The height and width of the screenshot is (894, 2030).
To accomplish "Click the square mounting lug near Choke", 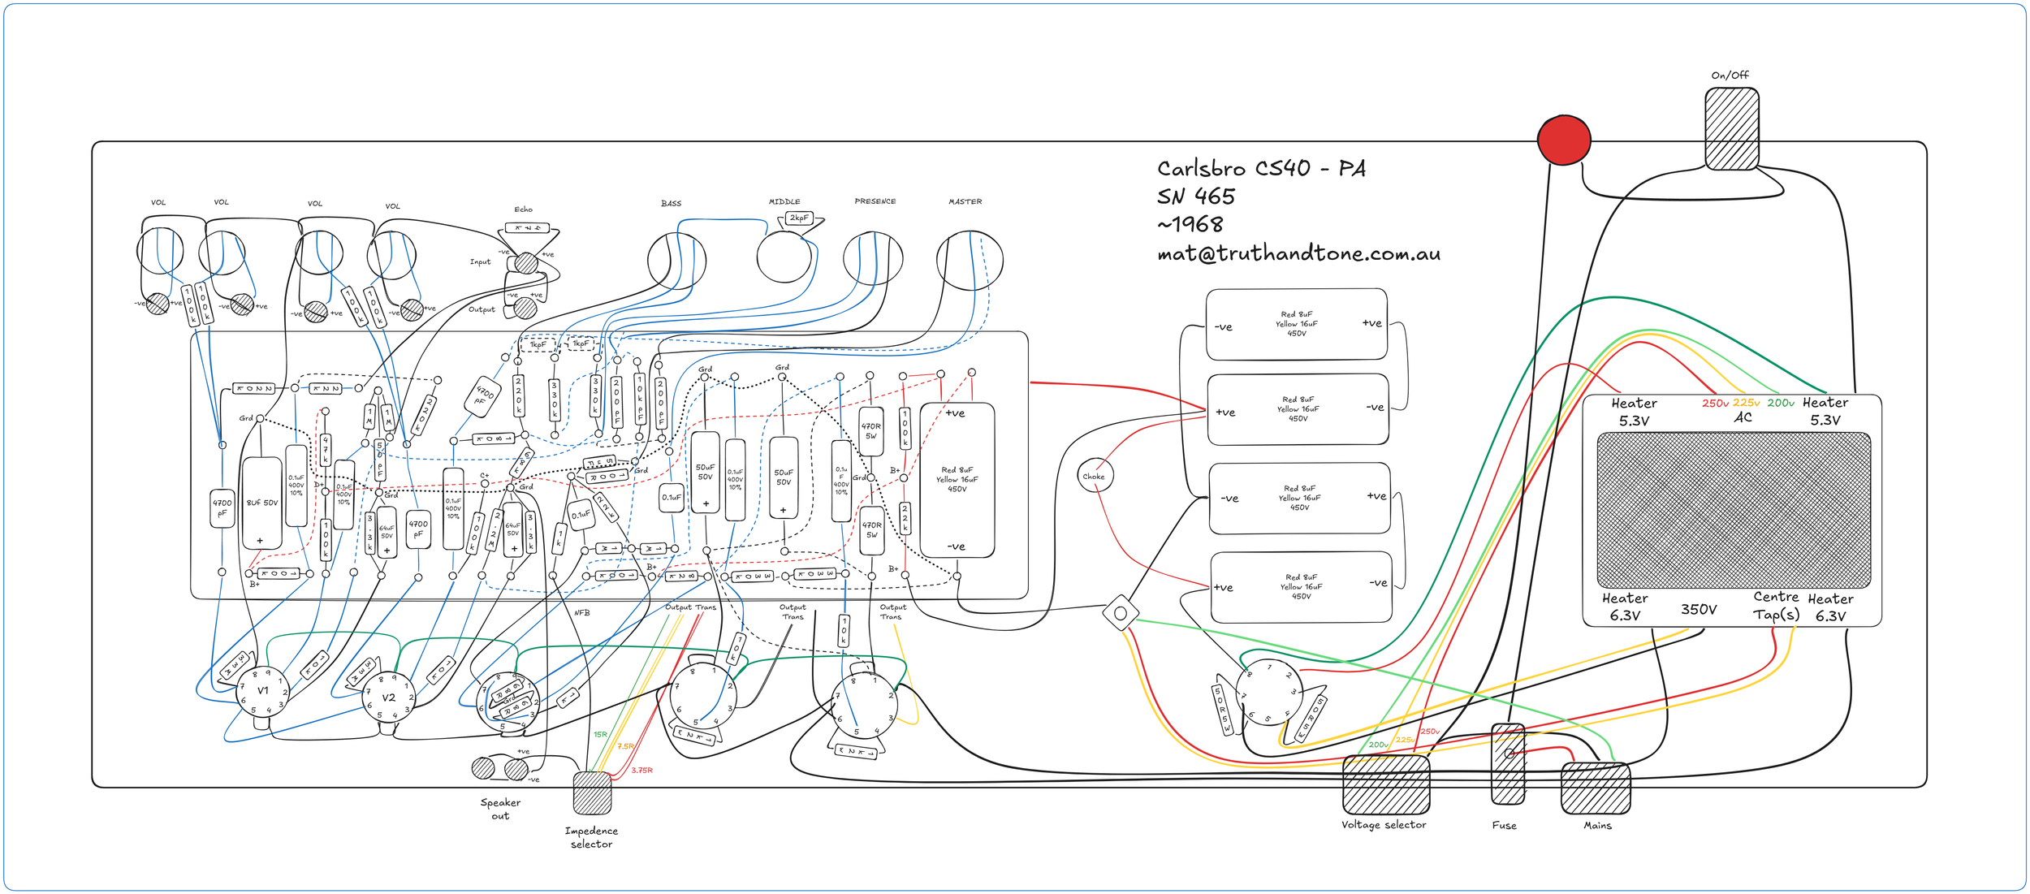I will (x=1121, y=613).
